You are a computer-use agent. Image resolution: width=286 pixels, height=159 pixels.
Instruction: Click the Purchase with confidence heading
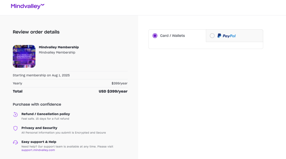37,105
